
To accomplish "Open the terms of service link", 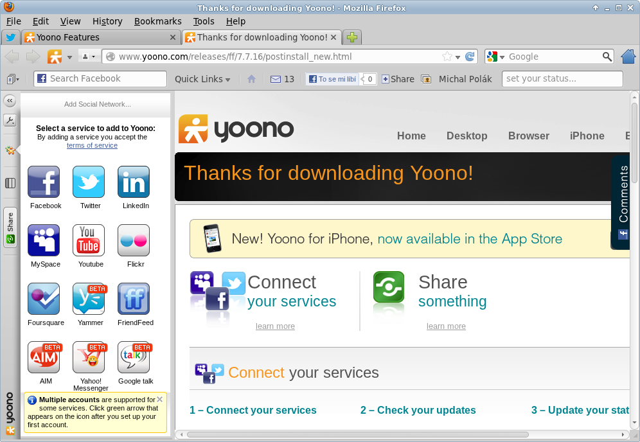I will point(93,145).
